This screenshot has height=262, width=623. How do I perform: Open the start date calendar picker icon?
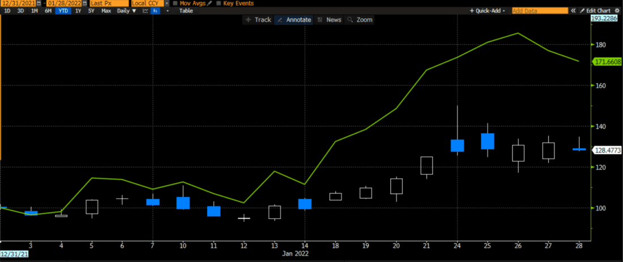tap(39, 3)
